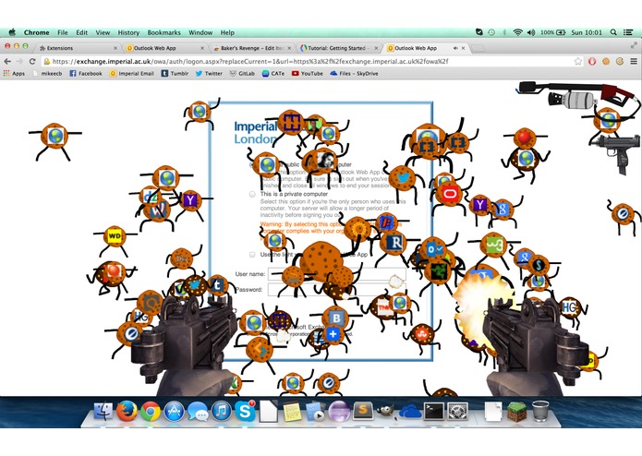Launch Sublime Text from the dock
642x456 pixels.
(x=363, y=411)
